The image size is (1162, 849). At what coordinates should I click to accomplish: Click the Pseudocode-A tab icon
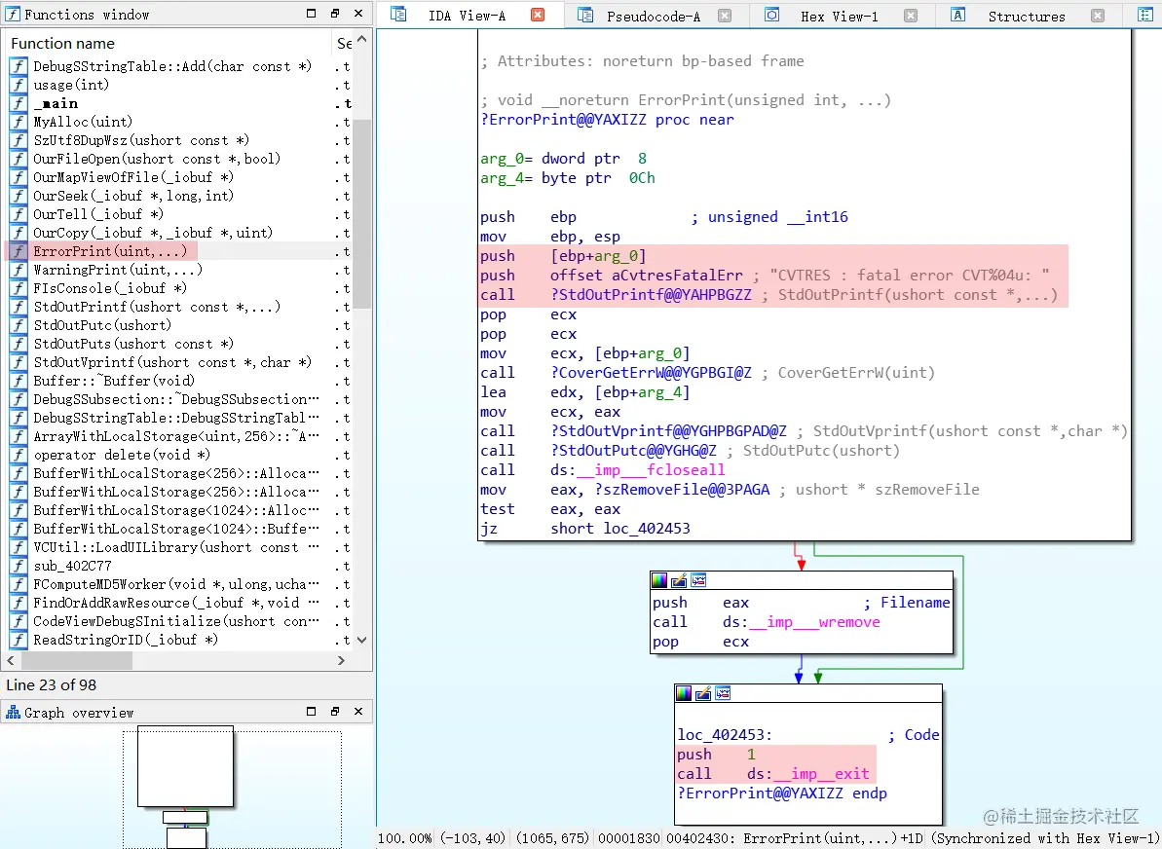coord(583,15)
